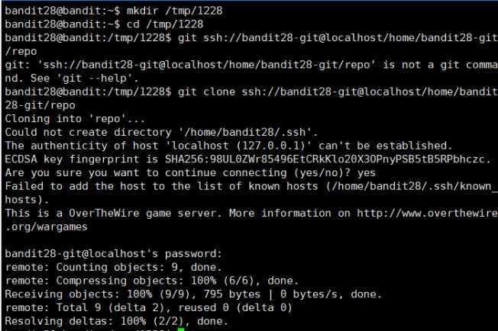498x331 pixels.
Task: Click the 'Resolving deltas: 100%' line
Action: pos(117,321)
